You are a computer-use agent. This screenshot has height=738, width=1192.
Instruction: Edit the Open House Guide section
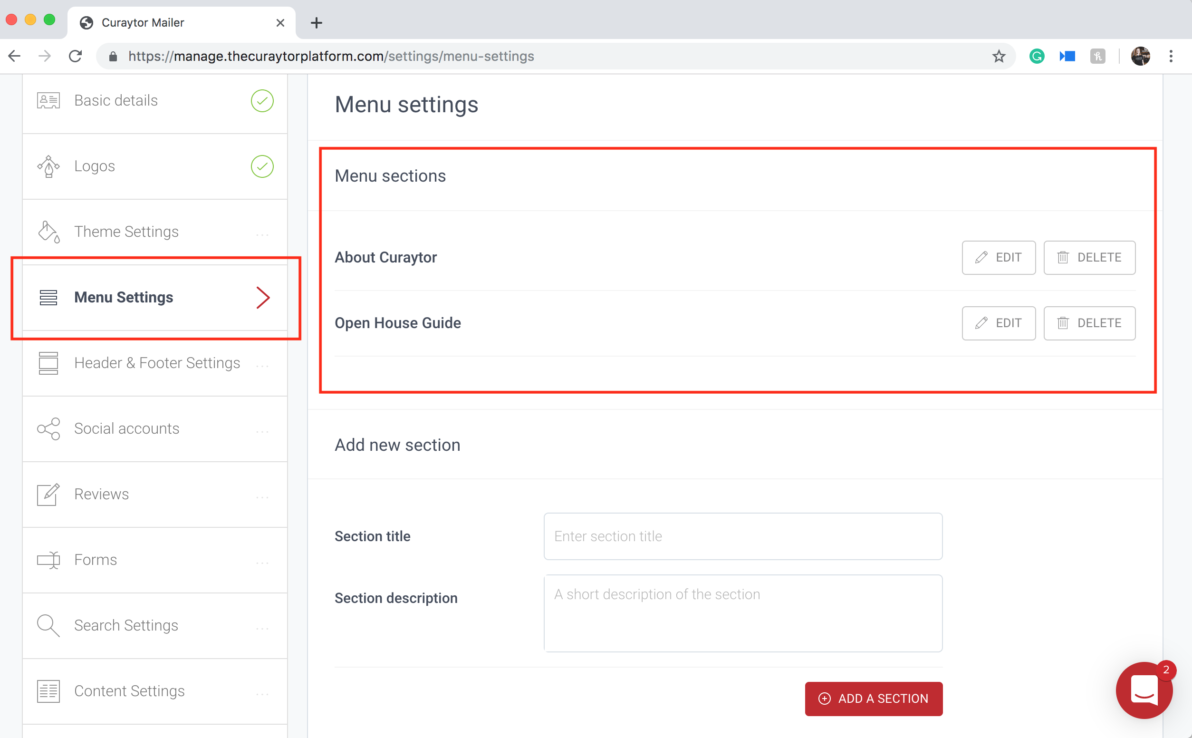(x=999, y=323)
